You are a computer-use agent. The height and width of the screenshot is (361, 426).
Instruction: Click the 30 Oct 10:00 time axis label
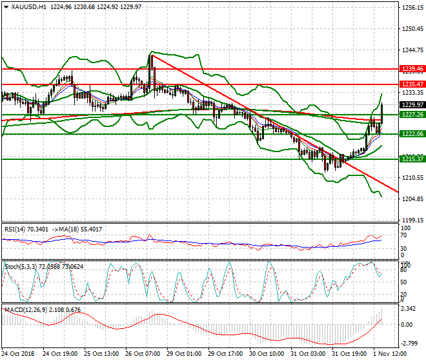(267, 354)
